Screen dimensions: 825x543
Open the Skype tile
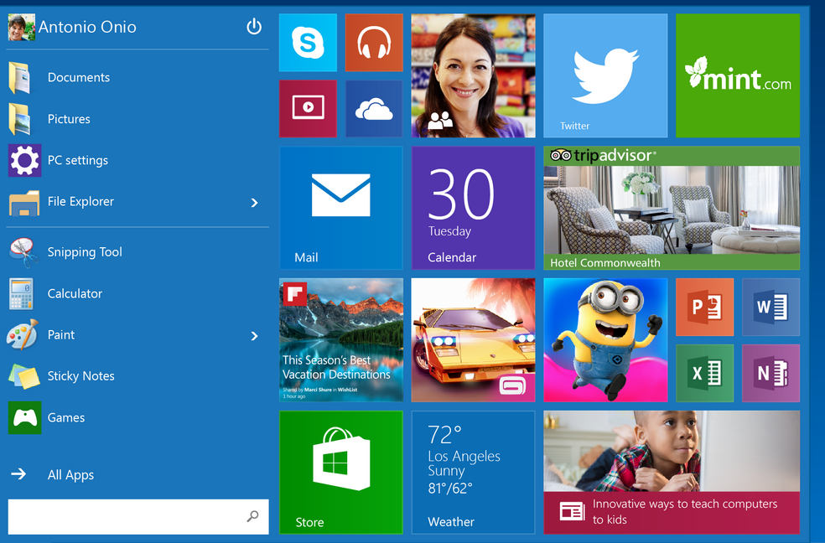[x=308, y=43]
